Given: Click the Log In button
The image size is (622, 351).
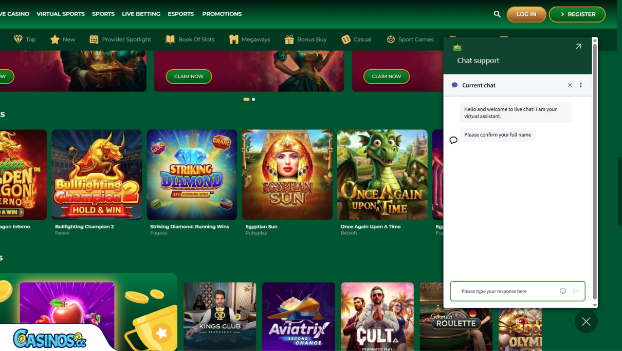Looking at the screenshot, I should tap(526, 14).
